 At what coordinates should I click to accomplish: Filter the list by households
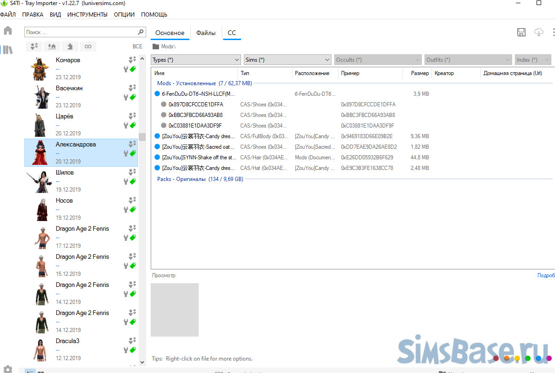click(34, 46)
